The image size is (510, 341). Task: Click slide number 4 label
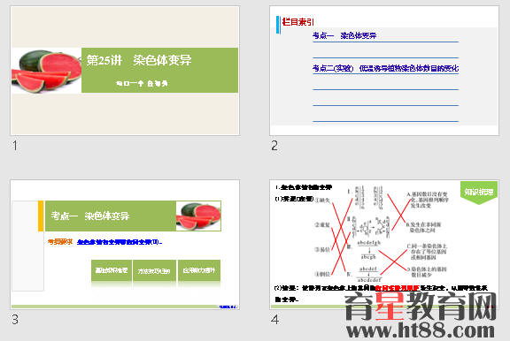274,320
